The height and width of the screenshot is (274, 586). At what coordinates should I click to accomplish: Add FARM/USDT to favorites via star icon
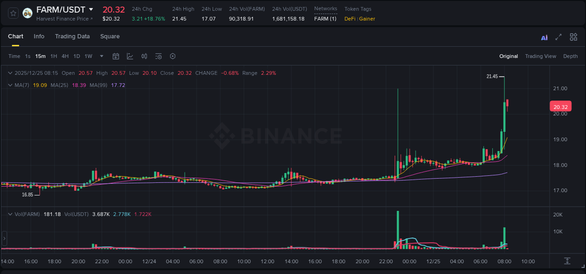coord(13,13)
